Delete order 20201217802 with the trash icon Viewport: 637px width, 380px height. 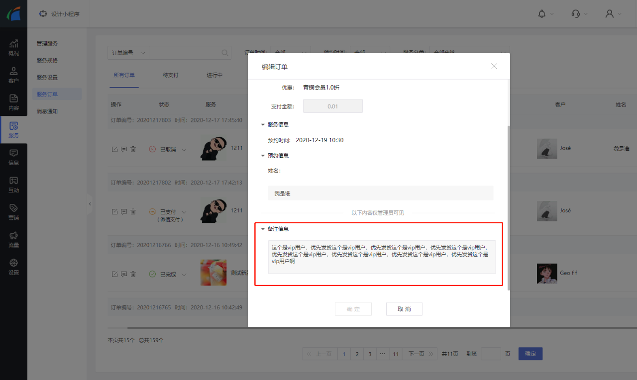click(133, 211)
